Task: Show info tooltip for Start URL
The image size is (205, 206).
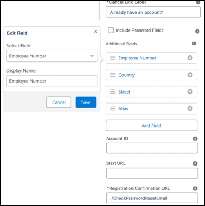Action: [x=195, y=163]
